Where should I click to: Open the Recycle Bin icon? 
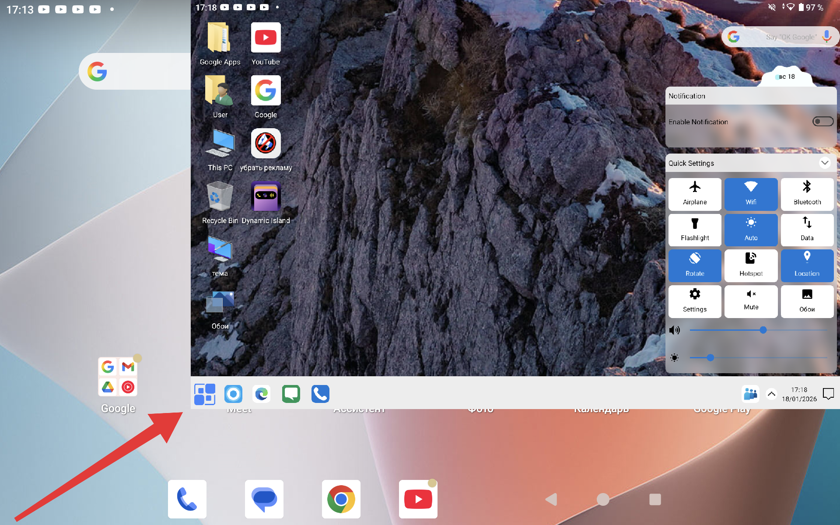pyautogui.click(x=220, y=197)
